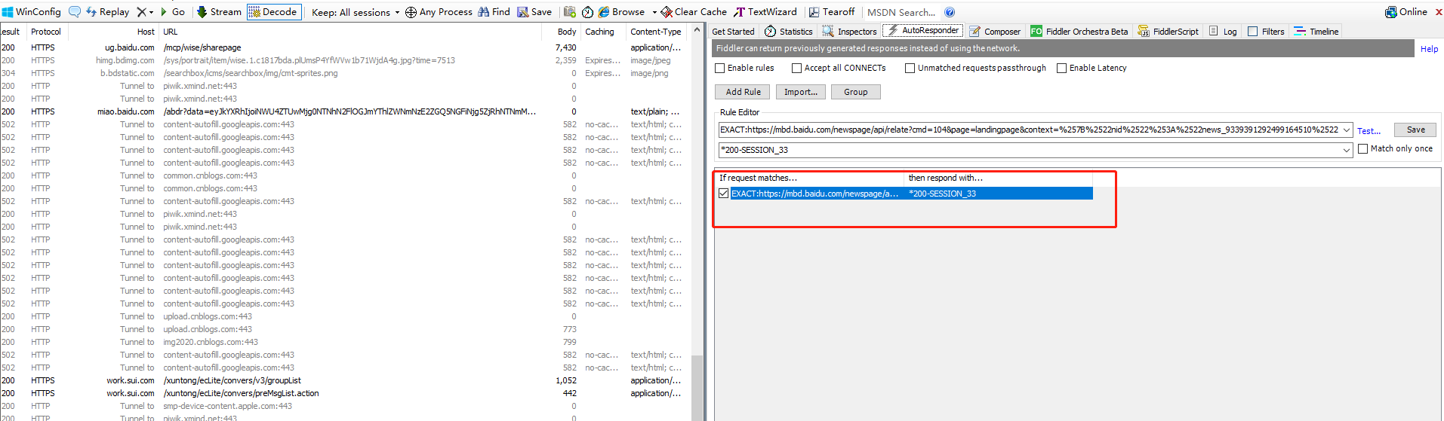1444x421 pixels.
Task: Switch to the Inspectors tab
Action: coord(849,32)
